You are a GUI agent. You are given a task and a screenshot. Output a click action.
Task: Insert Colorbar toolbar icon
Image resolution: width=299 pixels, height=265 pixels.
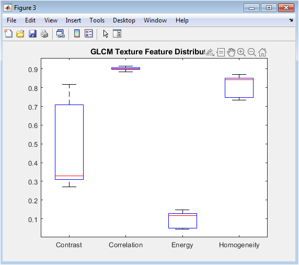tap(77, 34)
